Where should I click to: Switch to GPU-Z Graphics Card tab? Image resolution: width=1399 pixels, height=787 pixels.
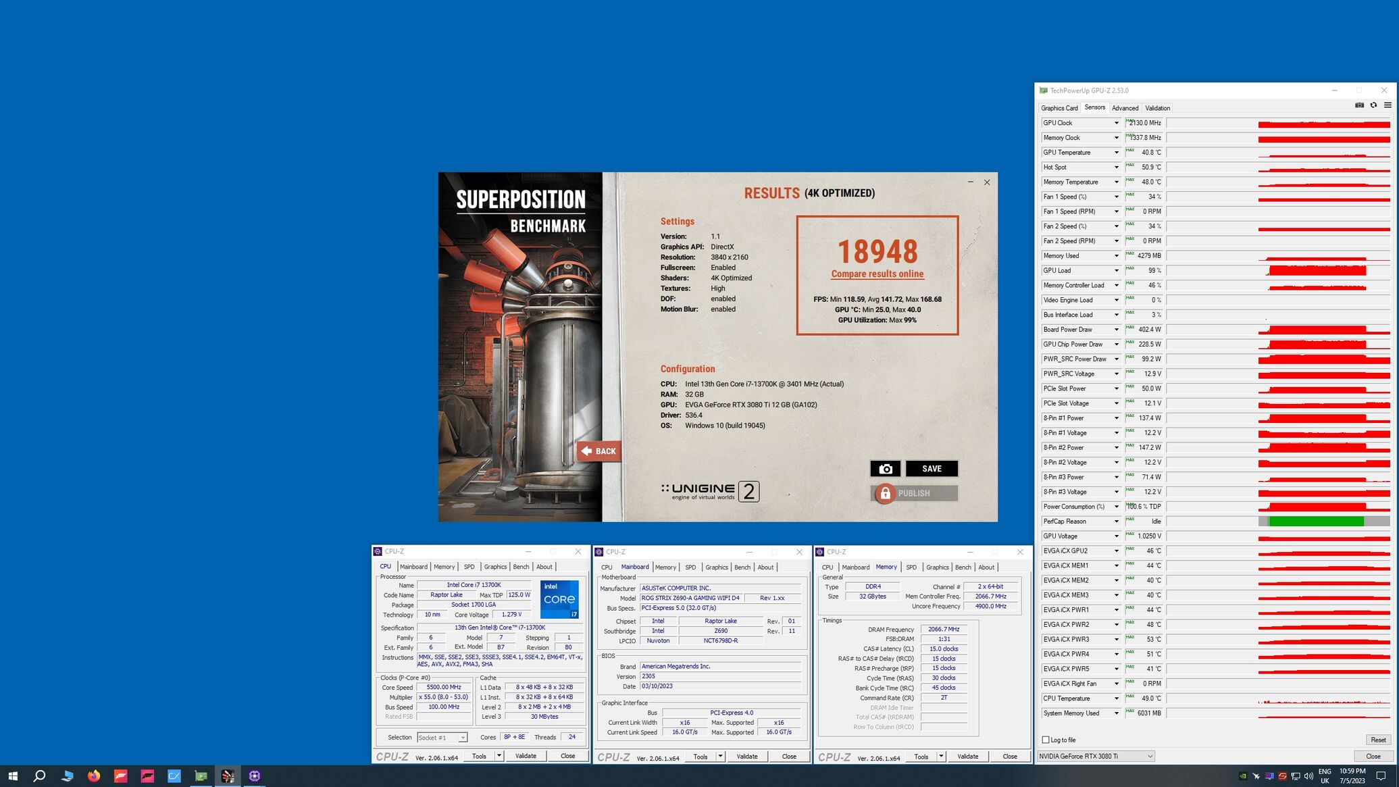point(1059,108)
